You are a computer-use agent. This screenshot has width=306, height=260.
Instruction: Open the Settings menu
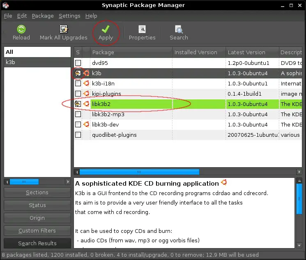tap(69, 16)
